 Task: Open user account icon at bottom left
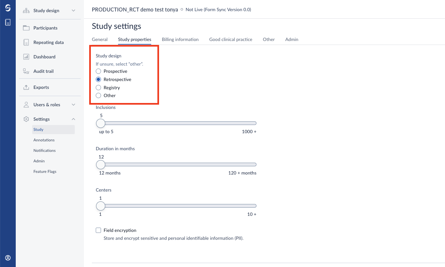[x=8, y=258]
